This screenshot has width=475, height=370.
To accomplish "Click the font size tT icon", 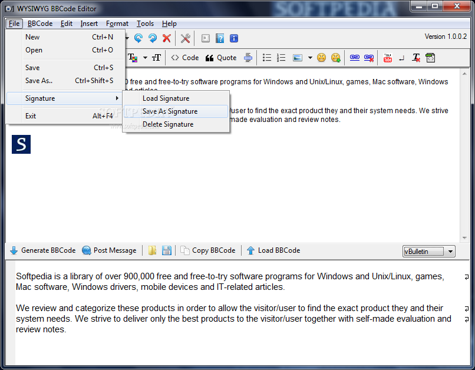I will coord(156,58).
